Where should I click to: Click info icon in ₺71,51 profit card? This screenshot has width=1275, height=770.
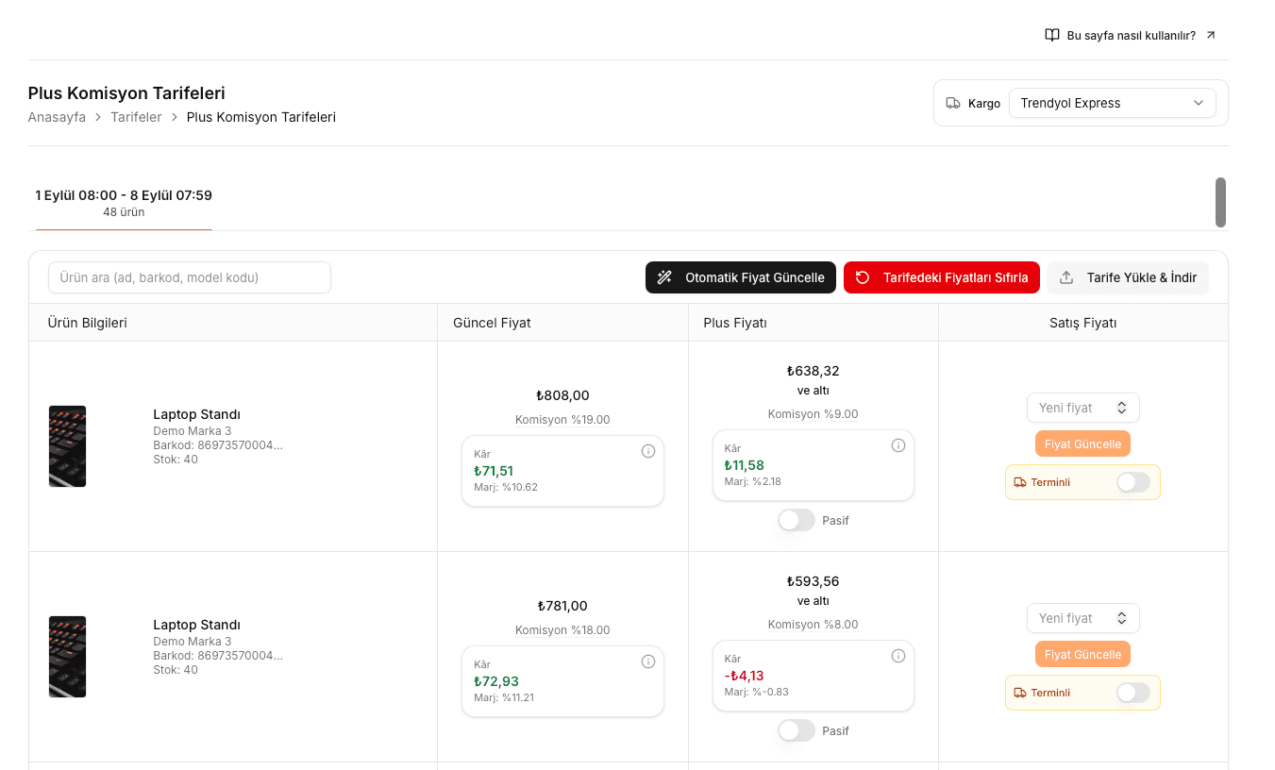pos(648,451)
